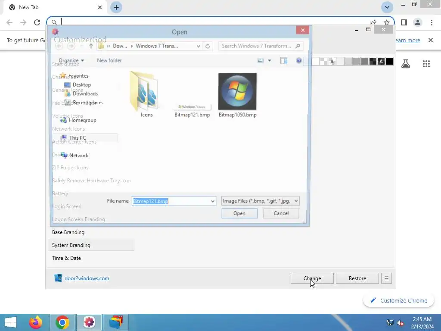This screenshot has height=331, width=441.
Task: Click the Back arrow in the Open dialog
Action: (x=59, y=46)
